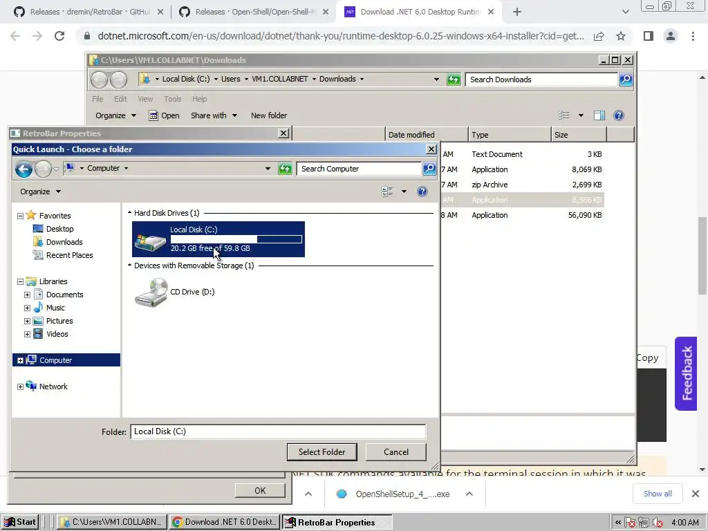Click the Folder text field
Image resolution: width=708 pixels, height=531 pixels.
click(278, 431)
